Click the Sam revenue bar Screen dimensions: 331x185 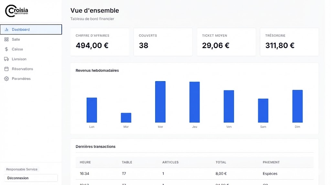point(263,111)
